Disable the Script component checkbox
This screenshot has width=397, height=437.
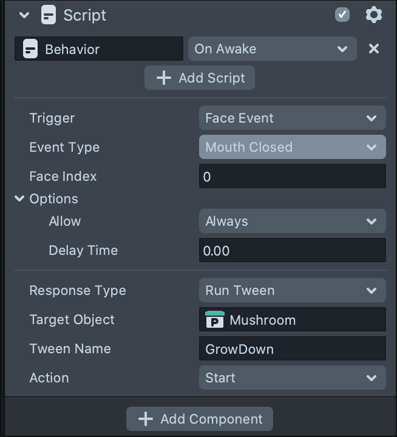342,15
